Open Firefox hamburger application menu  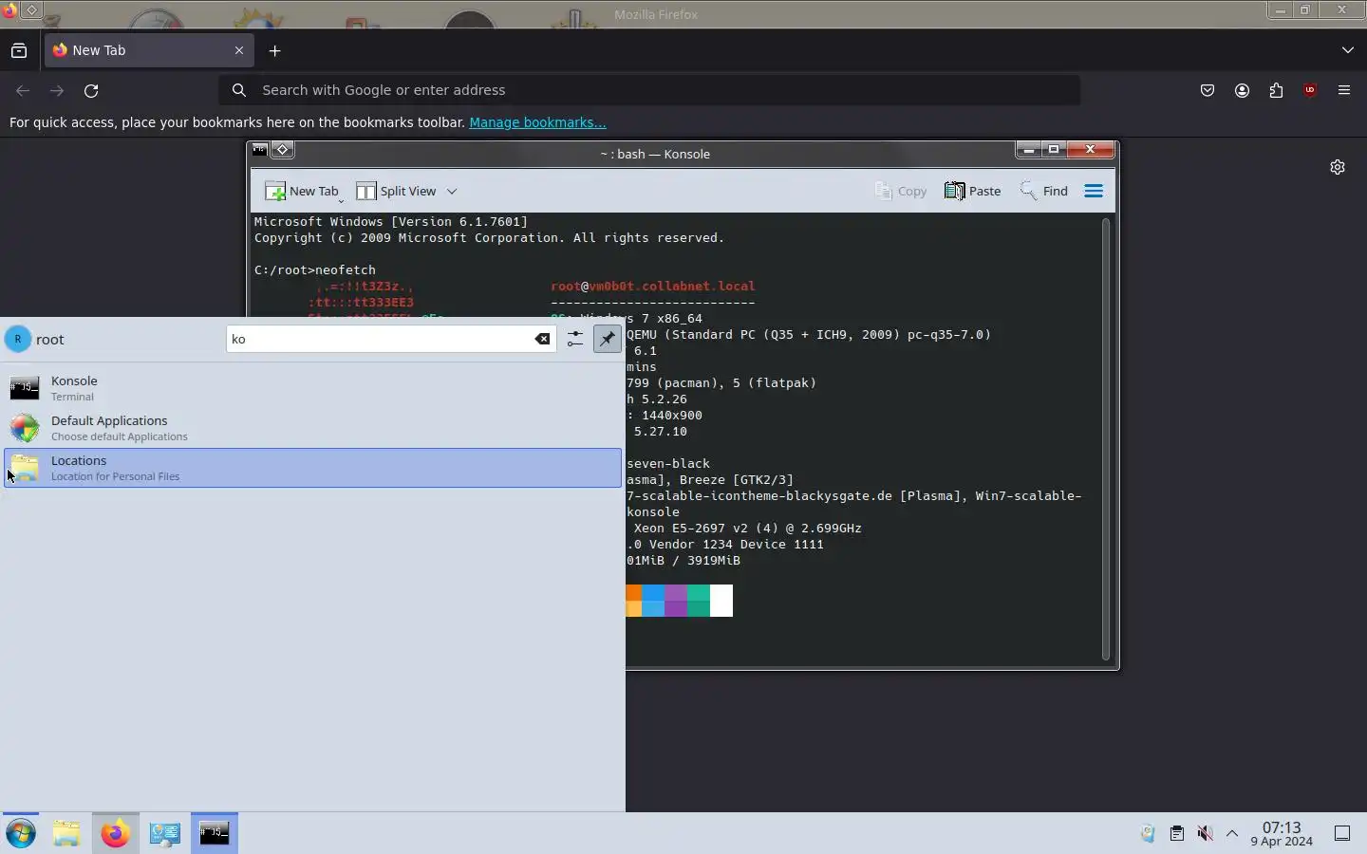1344,90
